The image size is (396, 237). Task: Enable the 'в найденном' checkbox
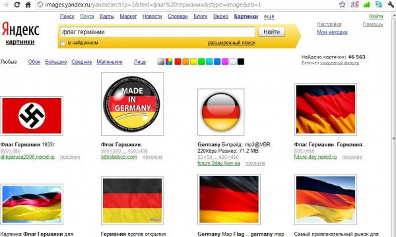point(63,43)
